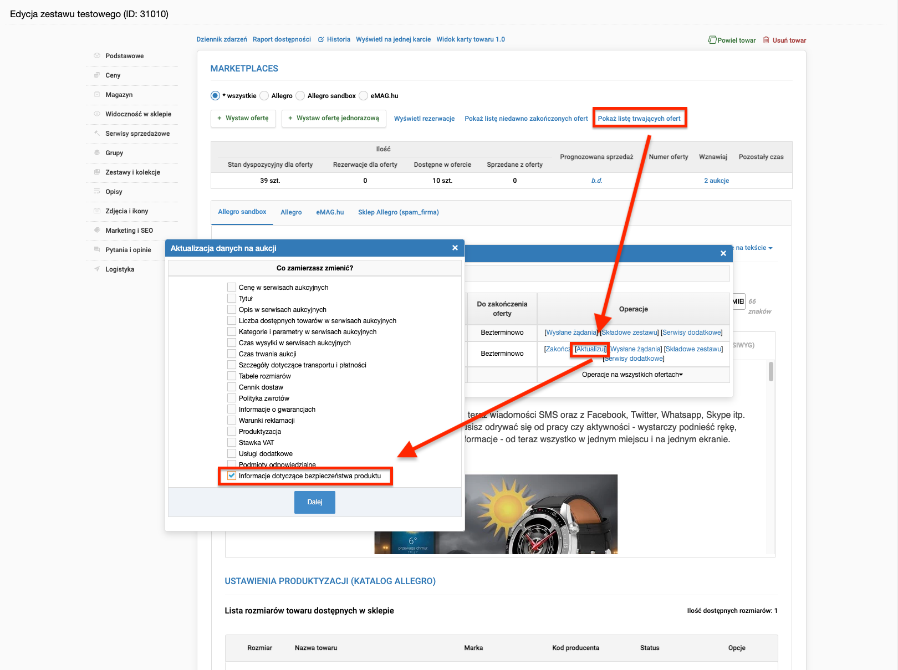Uncheck Informacje dotyczące bezpieczeństwa produktu
The width and height of the screenshot is (898, 670).
pos(232,475)
